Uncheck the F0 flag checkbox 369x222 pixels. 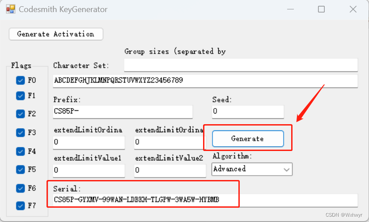click(x=21, y=80)
